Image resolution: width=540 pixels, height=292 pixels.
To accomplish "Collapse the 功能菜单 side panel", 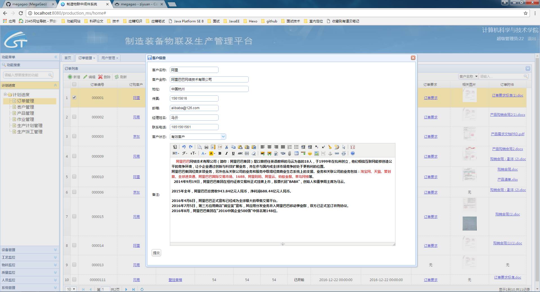I will point(56,57).
